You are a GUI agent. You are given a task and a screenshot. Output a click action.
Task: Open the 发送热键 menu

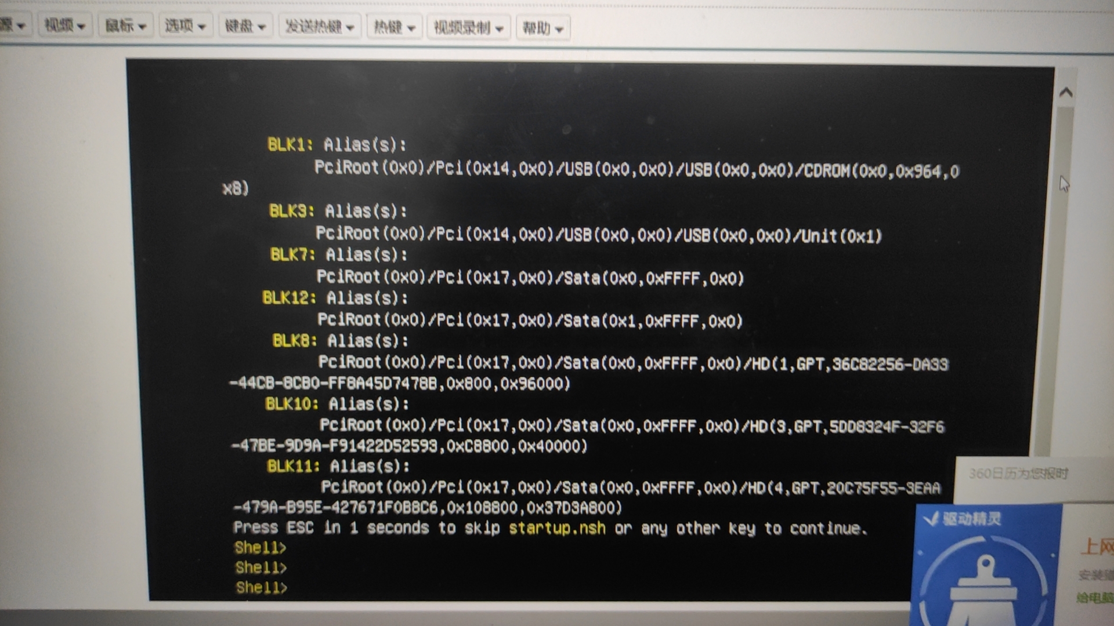(319, 27)
